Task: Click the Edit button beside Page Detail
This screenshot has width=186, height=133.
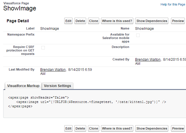Action: (69, 21)
